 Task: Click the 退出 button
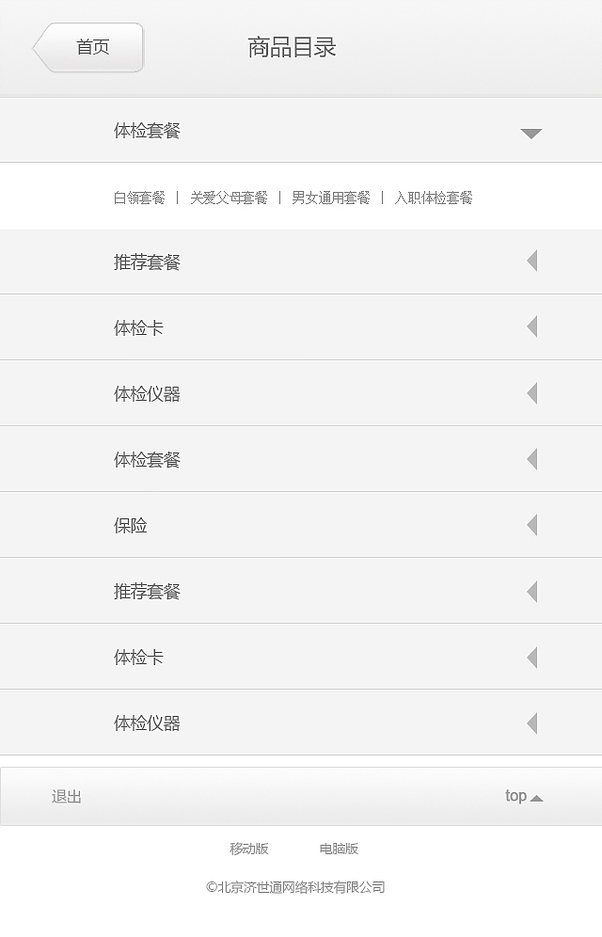pyautogui.click(x=65, y=796)
